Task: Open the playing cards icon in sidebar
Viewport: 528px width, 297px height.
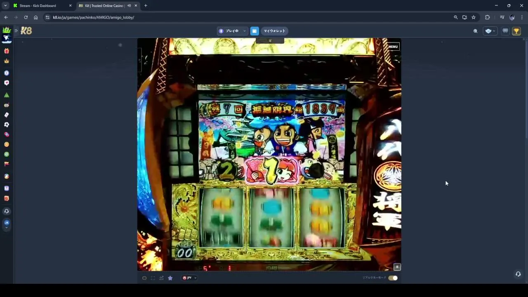Action: tap(7, 115)
